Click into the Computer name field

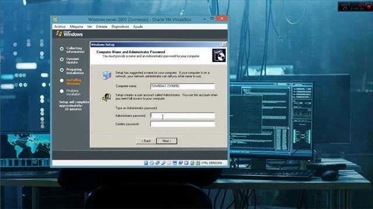point(182,86)
